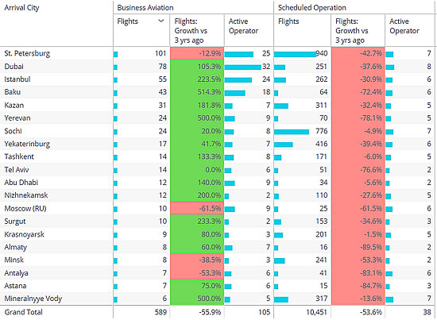Screen dimensions: 437x320
Task: Click Sochi's 776 scheduled flights bar
Action: pos(292,132)
